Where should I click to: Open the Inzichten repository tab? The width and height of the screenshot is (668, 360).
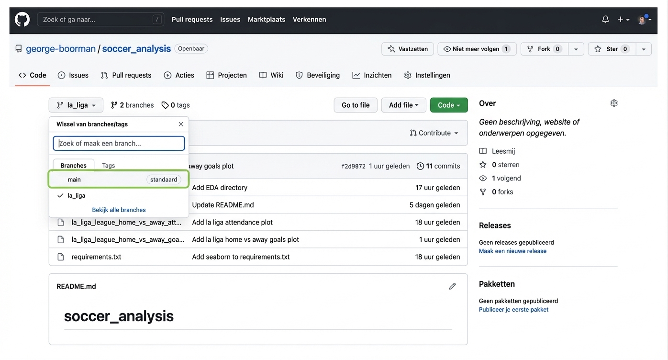[372, 75]
